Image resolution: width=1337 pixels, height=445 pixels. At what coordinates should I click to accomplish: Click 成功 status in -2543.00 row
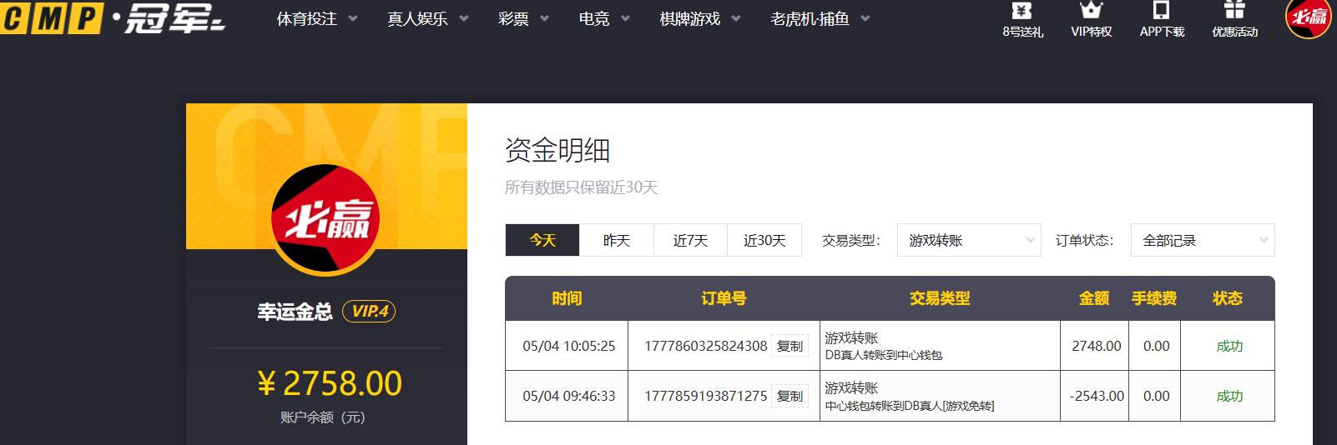1229,396
